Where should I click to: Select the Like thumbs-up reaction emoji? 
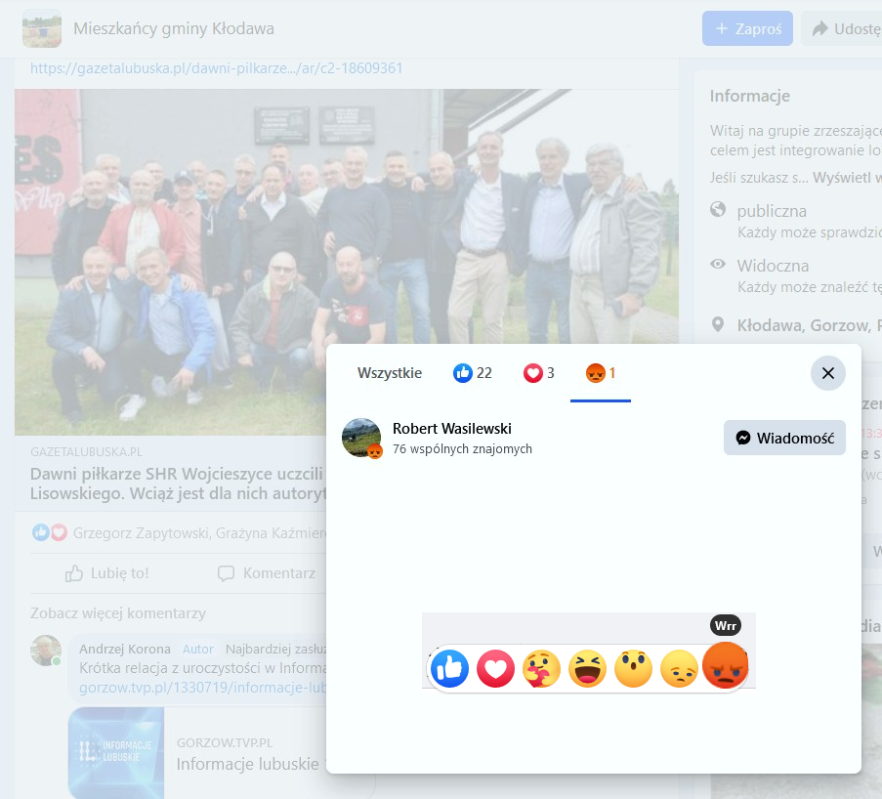point(449,668)
